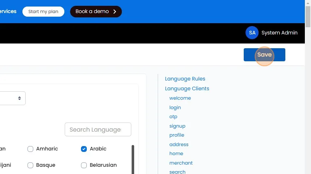
Task: Click the SA user avatar
Action: click(252, 33)
